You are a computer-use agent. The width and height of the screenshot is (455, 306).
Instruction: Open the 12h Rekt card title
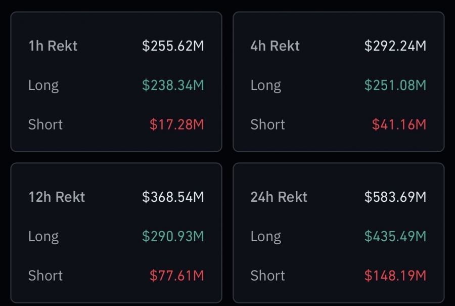pyautogui.click(x=57, y=197)
